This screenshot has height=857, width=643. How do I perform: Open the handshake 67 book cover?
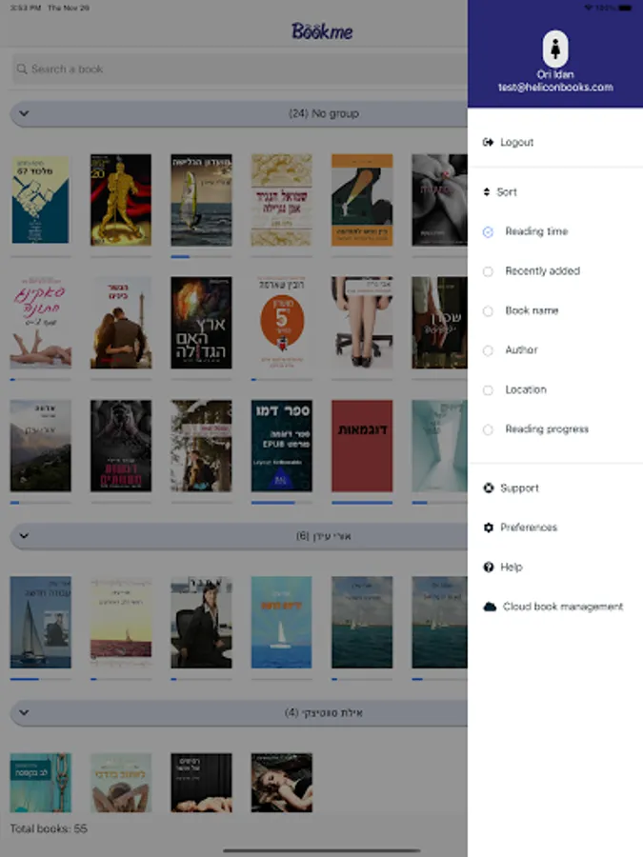pos(40,200)
